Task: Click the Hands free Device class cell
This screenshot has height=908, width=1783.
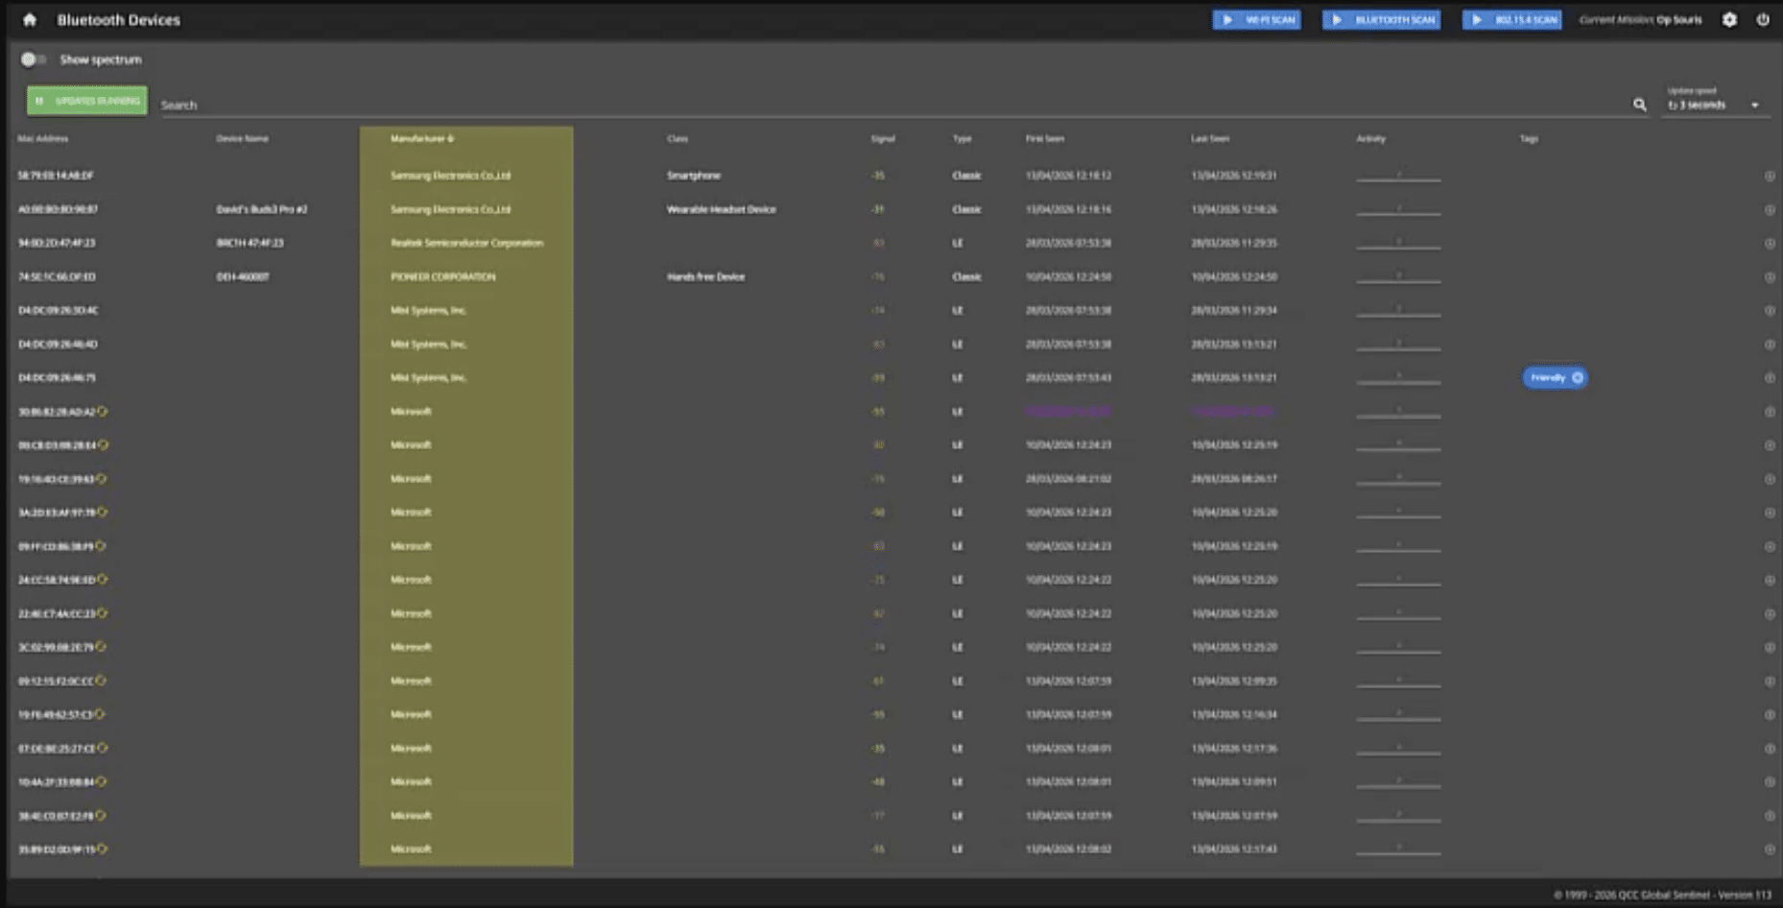Action: pyautogui.click(x=706, y=276)
